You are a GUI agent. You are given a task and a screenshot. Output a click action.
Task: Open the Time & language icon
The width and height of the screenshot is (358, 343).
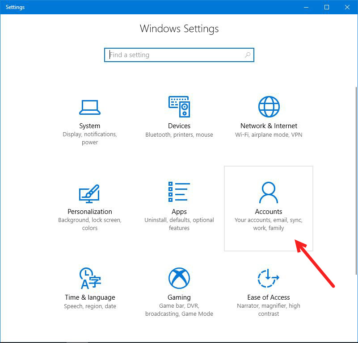tap(90, 278)
